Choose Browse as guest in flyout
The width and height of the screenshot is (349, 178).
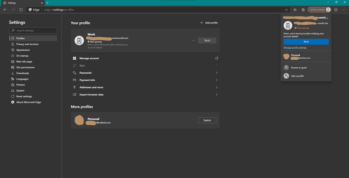pyautogui.click(x=306, y=68)
